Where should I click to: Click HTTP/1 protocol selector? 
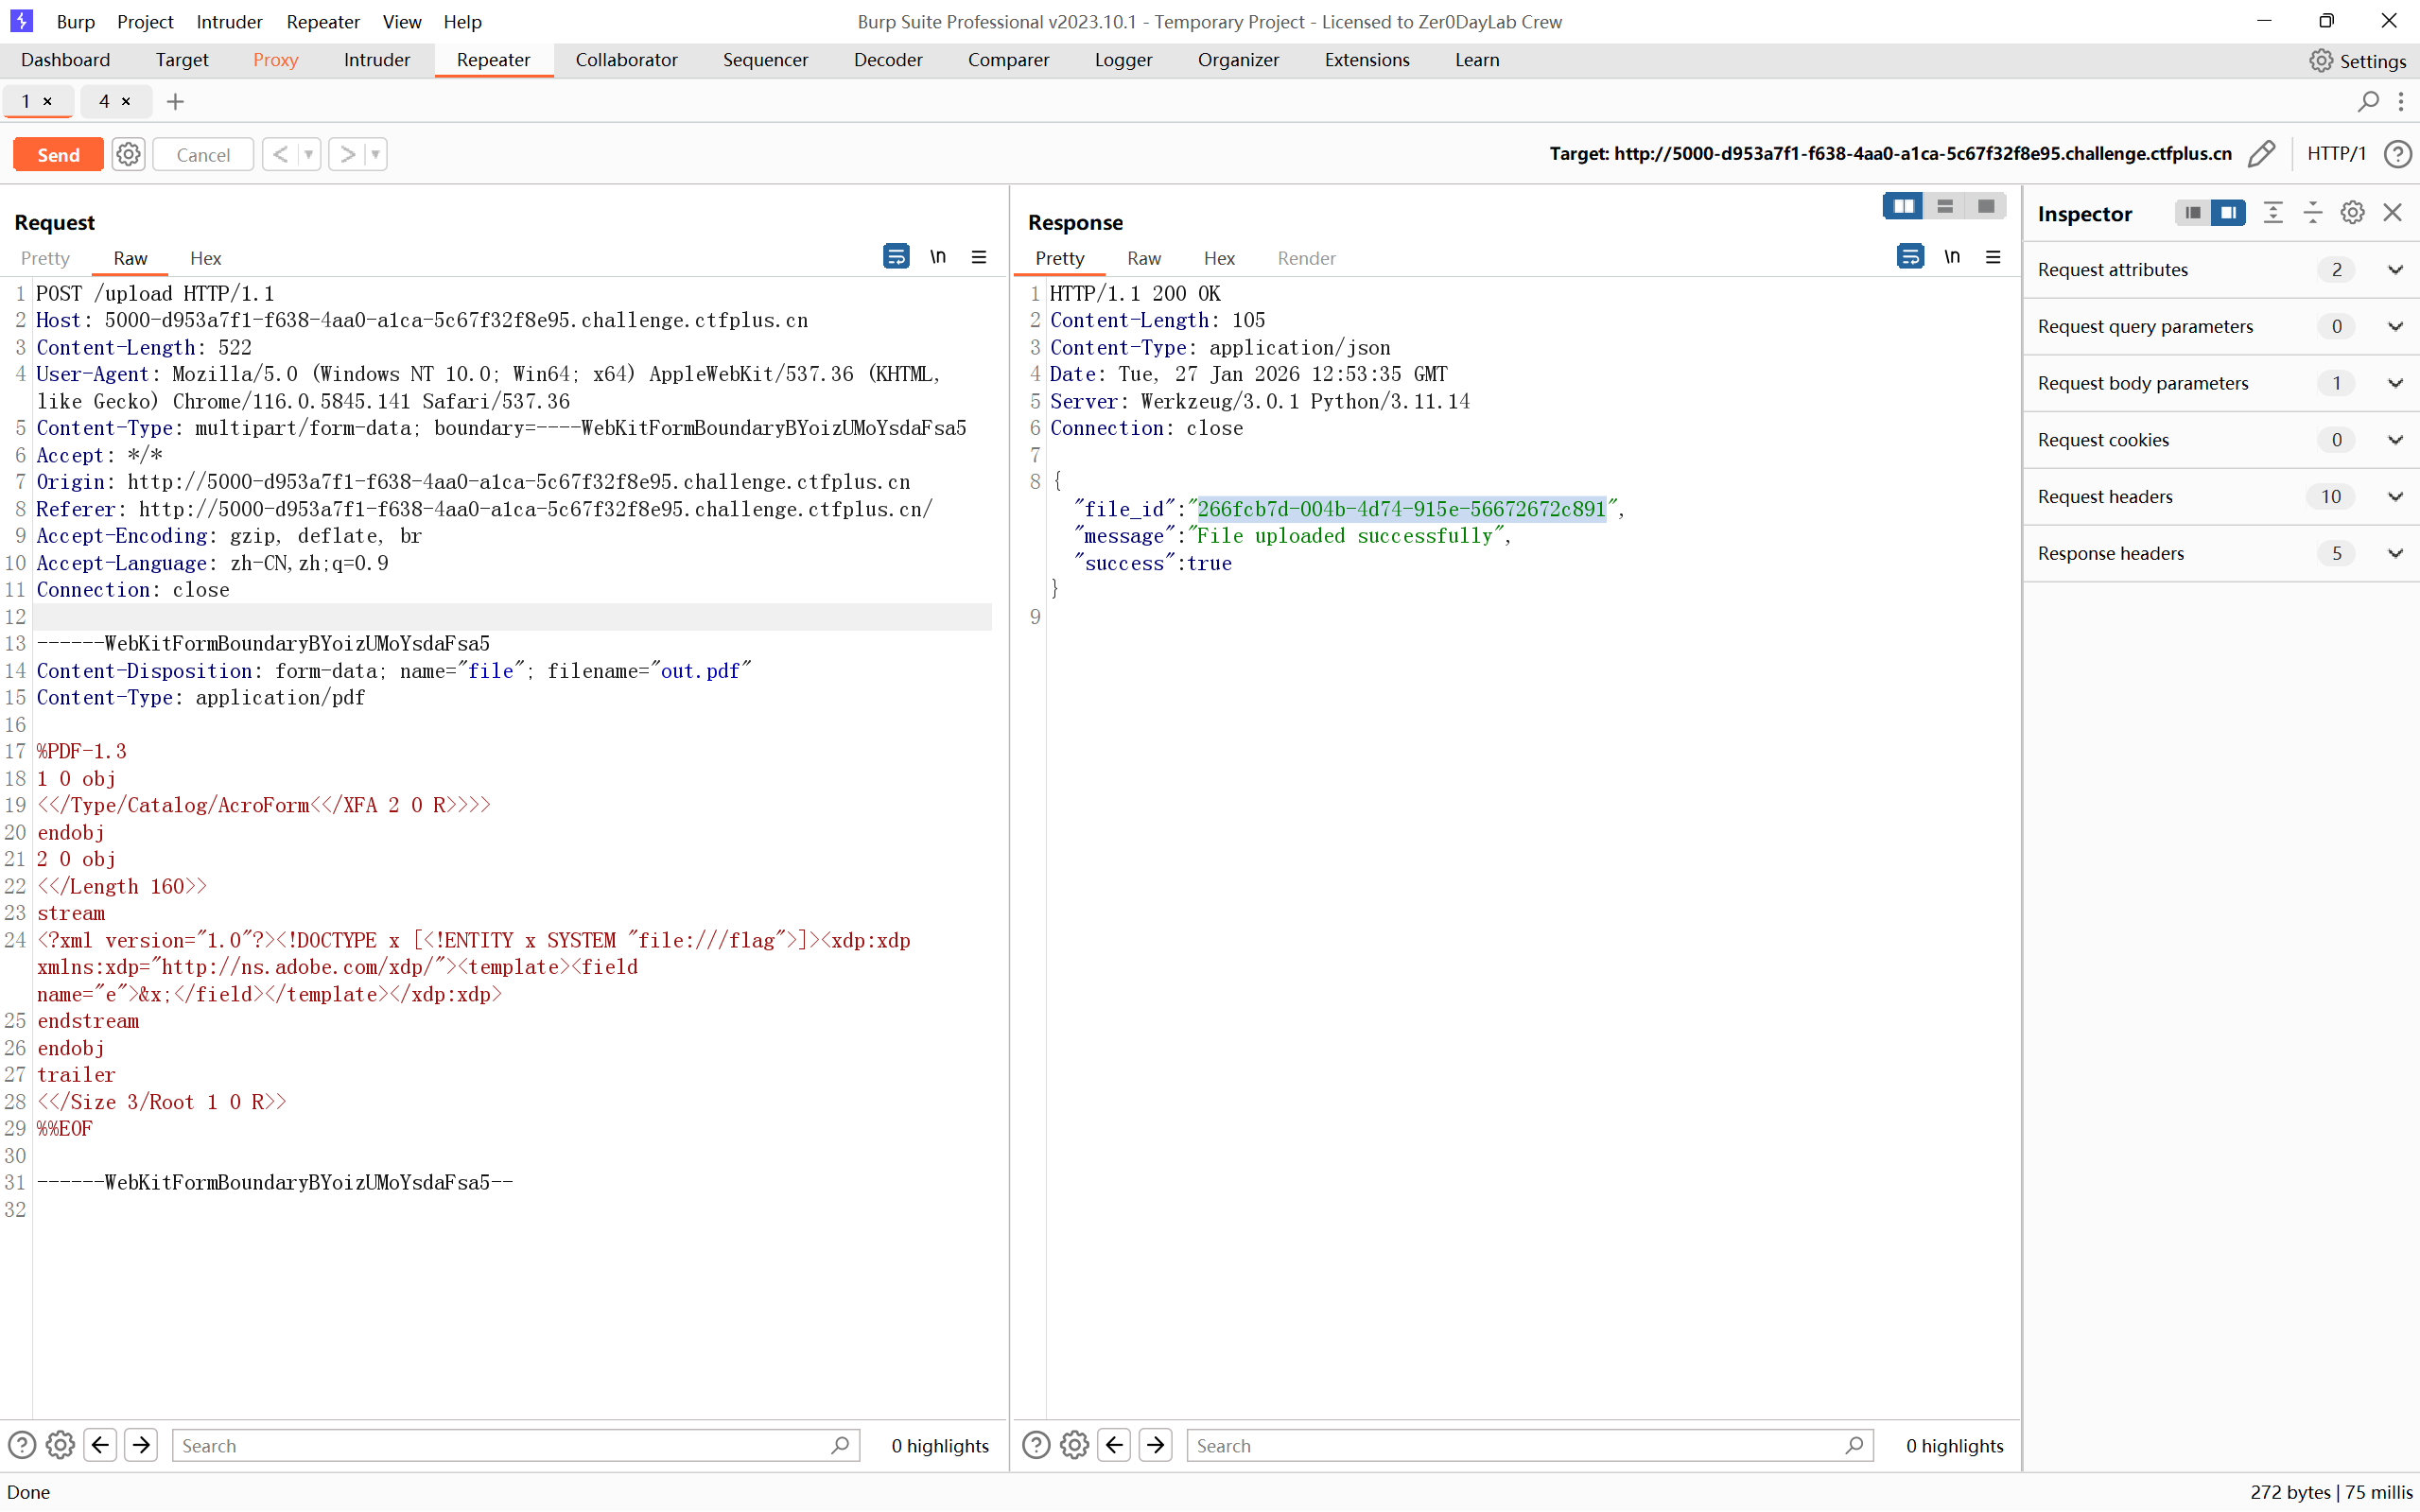pyautogui.click(x=2336, y=154)
